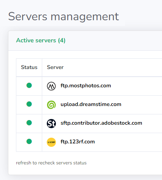The image size is (162, 180).
Task: Click the status cell in the Dreamstime row
Action: (29, 105)
